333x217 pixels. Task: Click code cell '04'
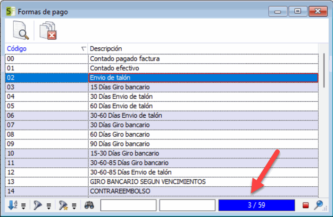tap(47, 97)
